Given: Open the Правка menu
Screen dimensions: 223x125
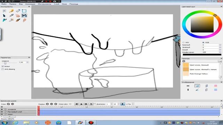Looking at the screenshot, I should coord(13,4).
